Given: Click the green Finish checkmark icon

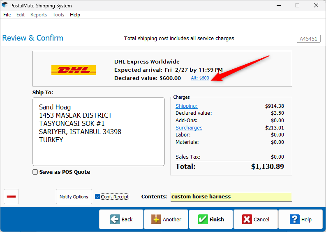Looking at the screenshot, I should coord(203,219).
